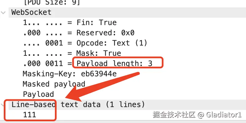Screen dimensions: 246x123
Task: Collapse the WebSocket tree section
Action: coord(3,13)
